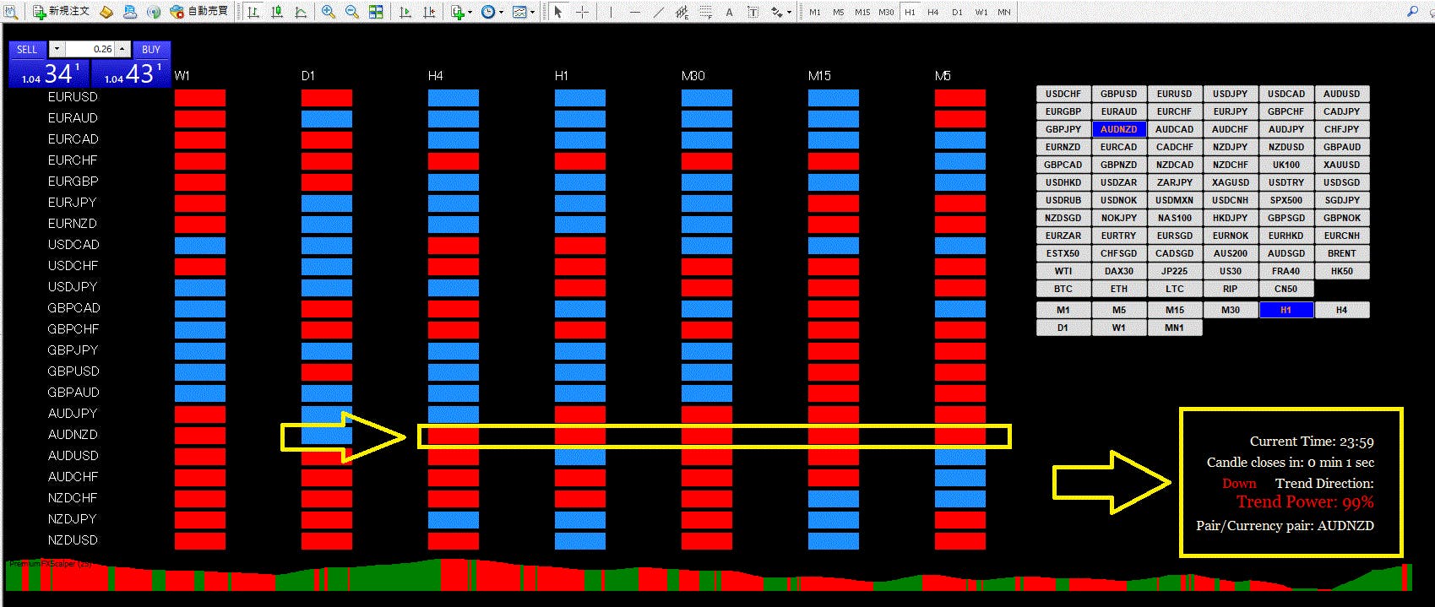Click the lot size field showing 0.26
1435x607 pixels.
90,49
